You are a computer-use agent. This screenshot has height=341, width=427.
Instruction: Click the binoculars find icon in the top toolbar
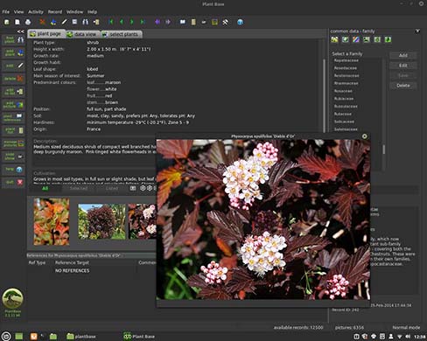click(85, 22)
